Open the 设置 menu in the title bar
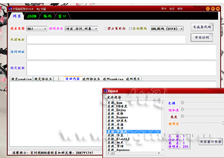Viewport: 224px width, 158px height. [x=172, y=9]
